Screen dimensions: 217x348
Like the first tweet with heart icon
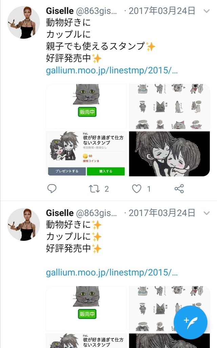(137, 189)
